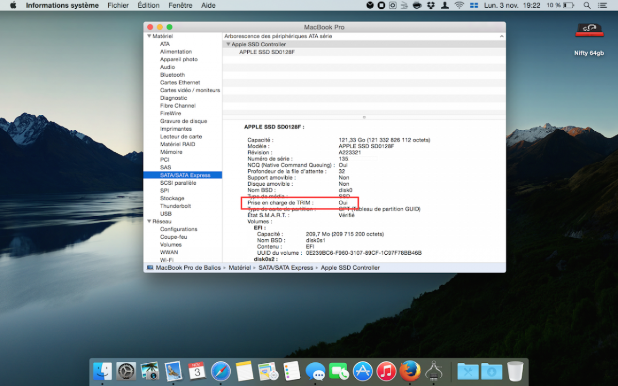618x386 pixels.
Task: Open the Édition menu
Action: tap(148, 5)
